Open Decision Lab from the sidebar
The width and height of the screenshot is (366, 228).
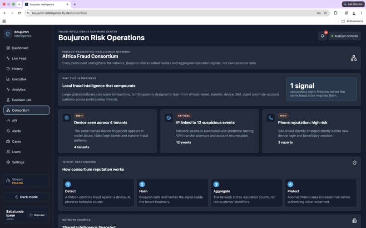click(26, 100)
